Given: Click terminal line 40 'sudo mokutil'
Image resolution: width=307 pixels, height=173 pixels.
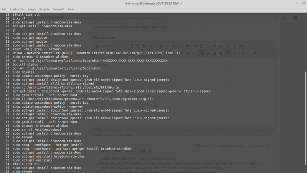Looking at the screenshot, I should 23,72.
